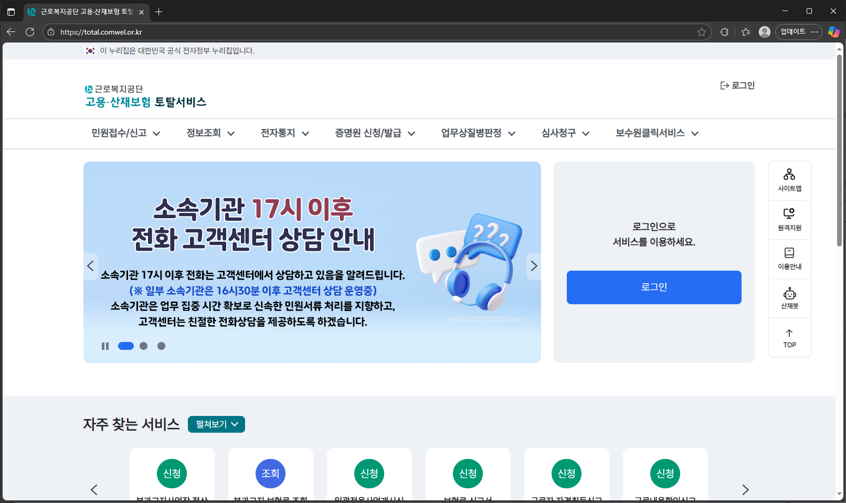Advance carousel with next arrow
This screenshot has height=503, width=846.
click(534, 266)
